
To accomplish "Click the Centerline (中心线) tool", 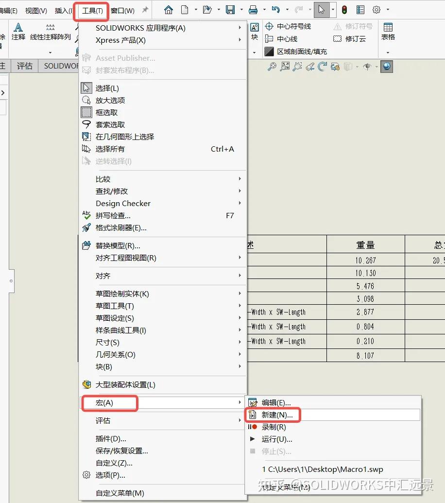I will pos(281,39).
